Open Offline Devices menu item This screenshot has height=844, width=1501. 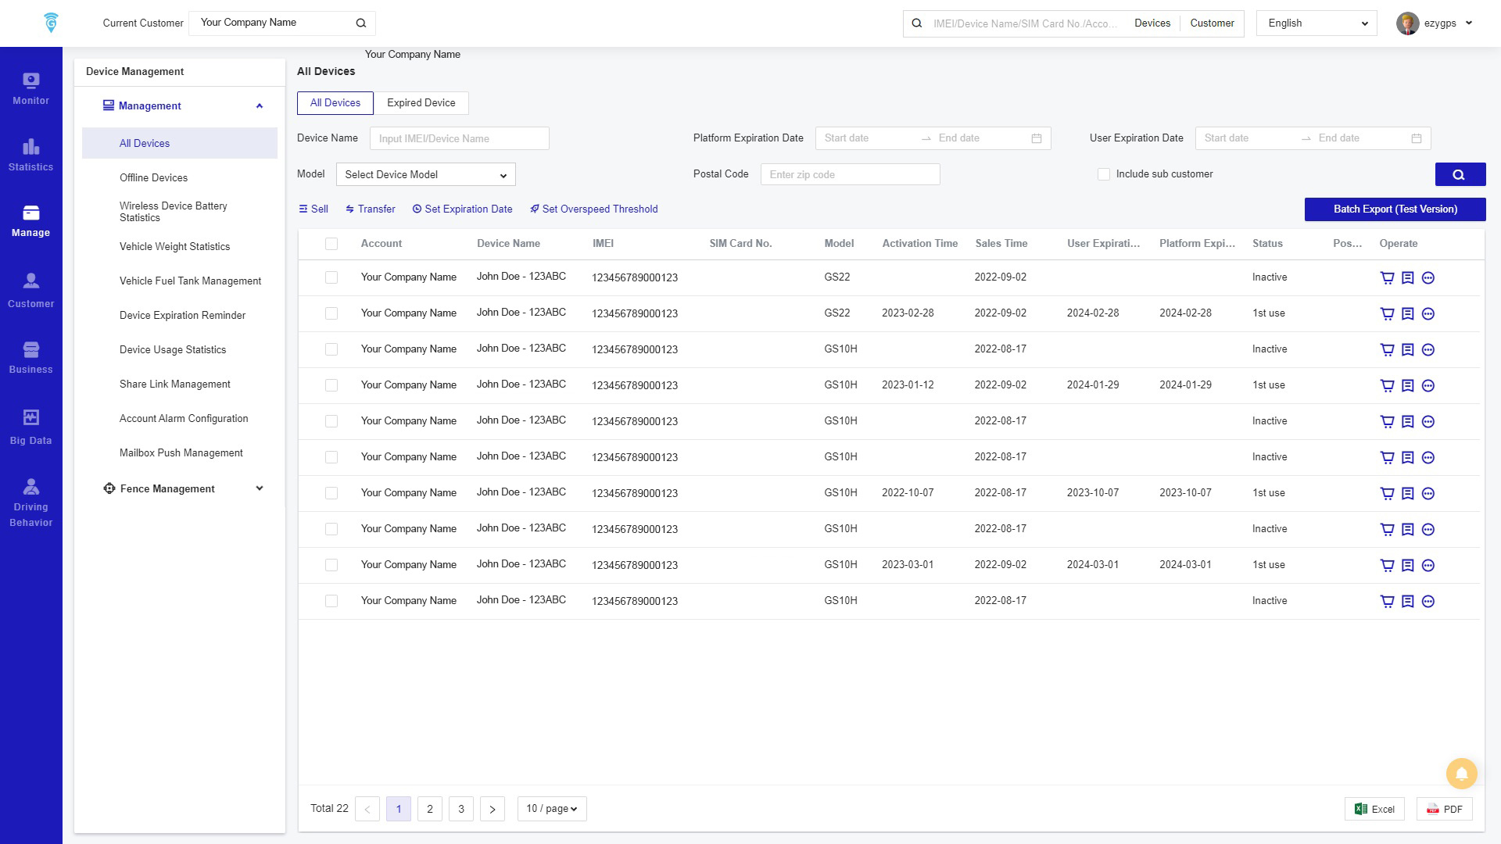153,177
